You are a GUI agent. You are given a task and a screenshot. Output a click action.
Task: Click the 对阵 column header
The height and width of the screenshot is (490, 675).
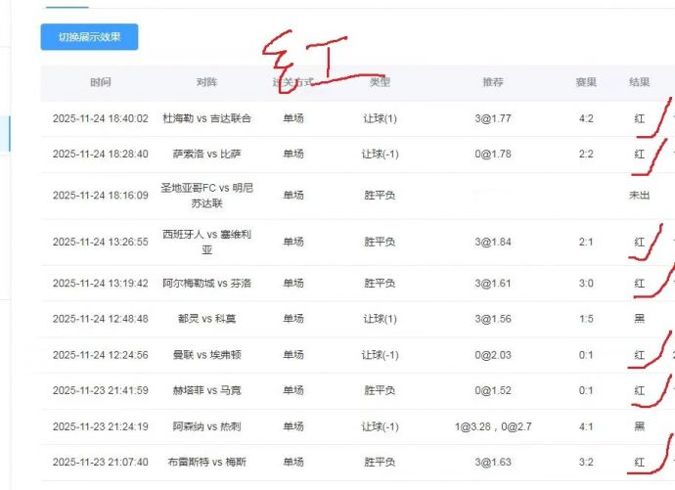click(x=206, y=83)
